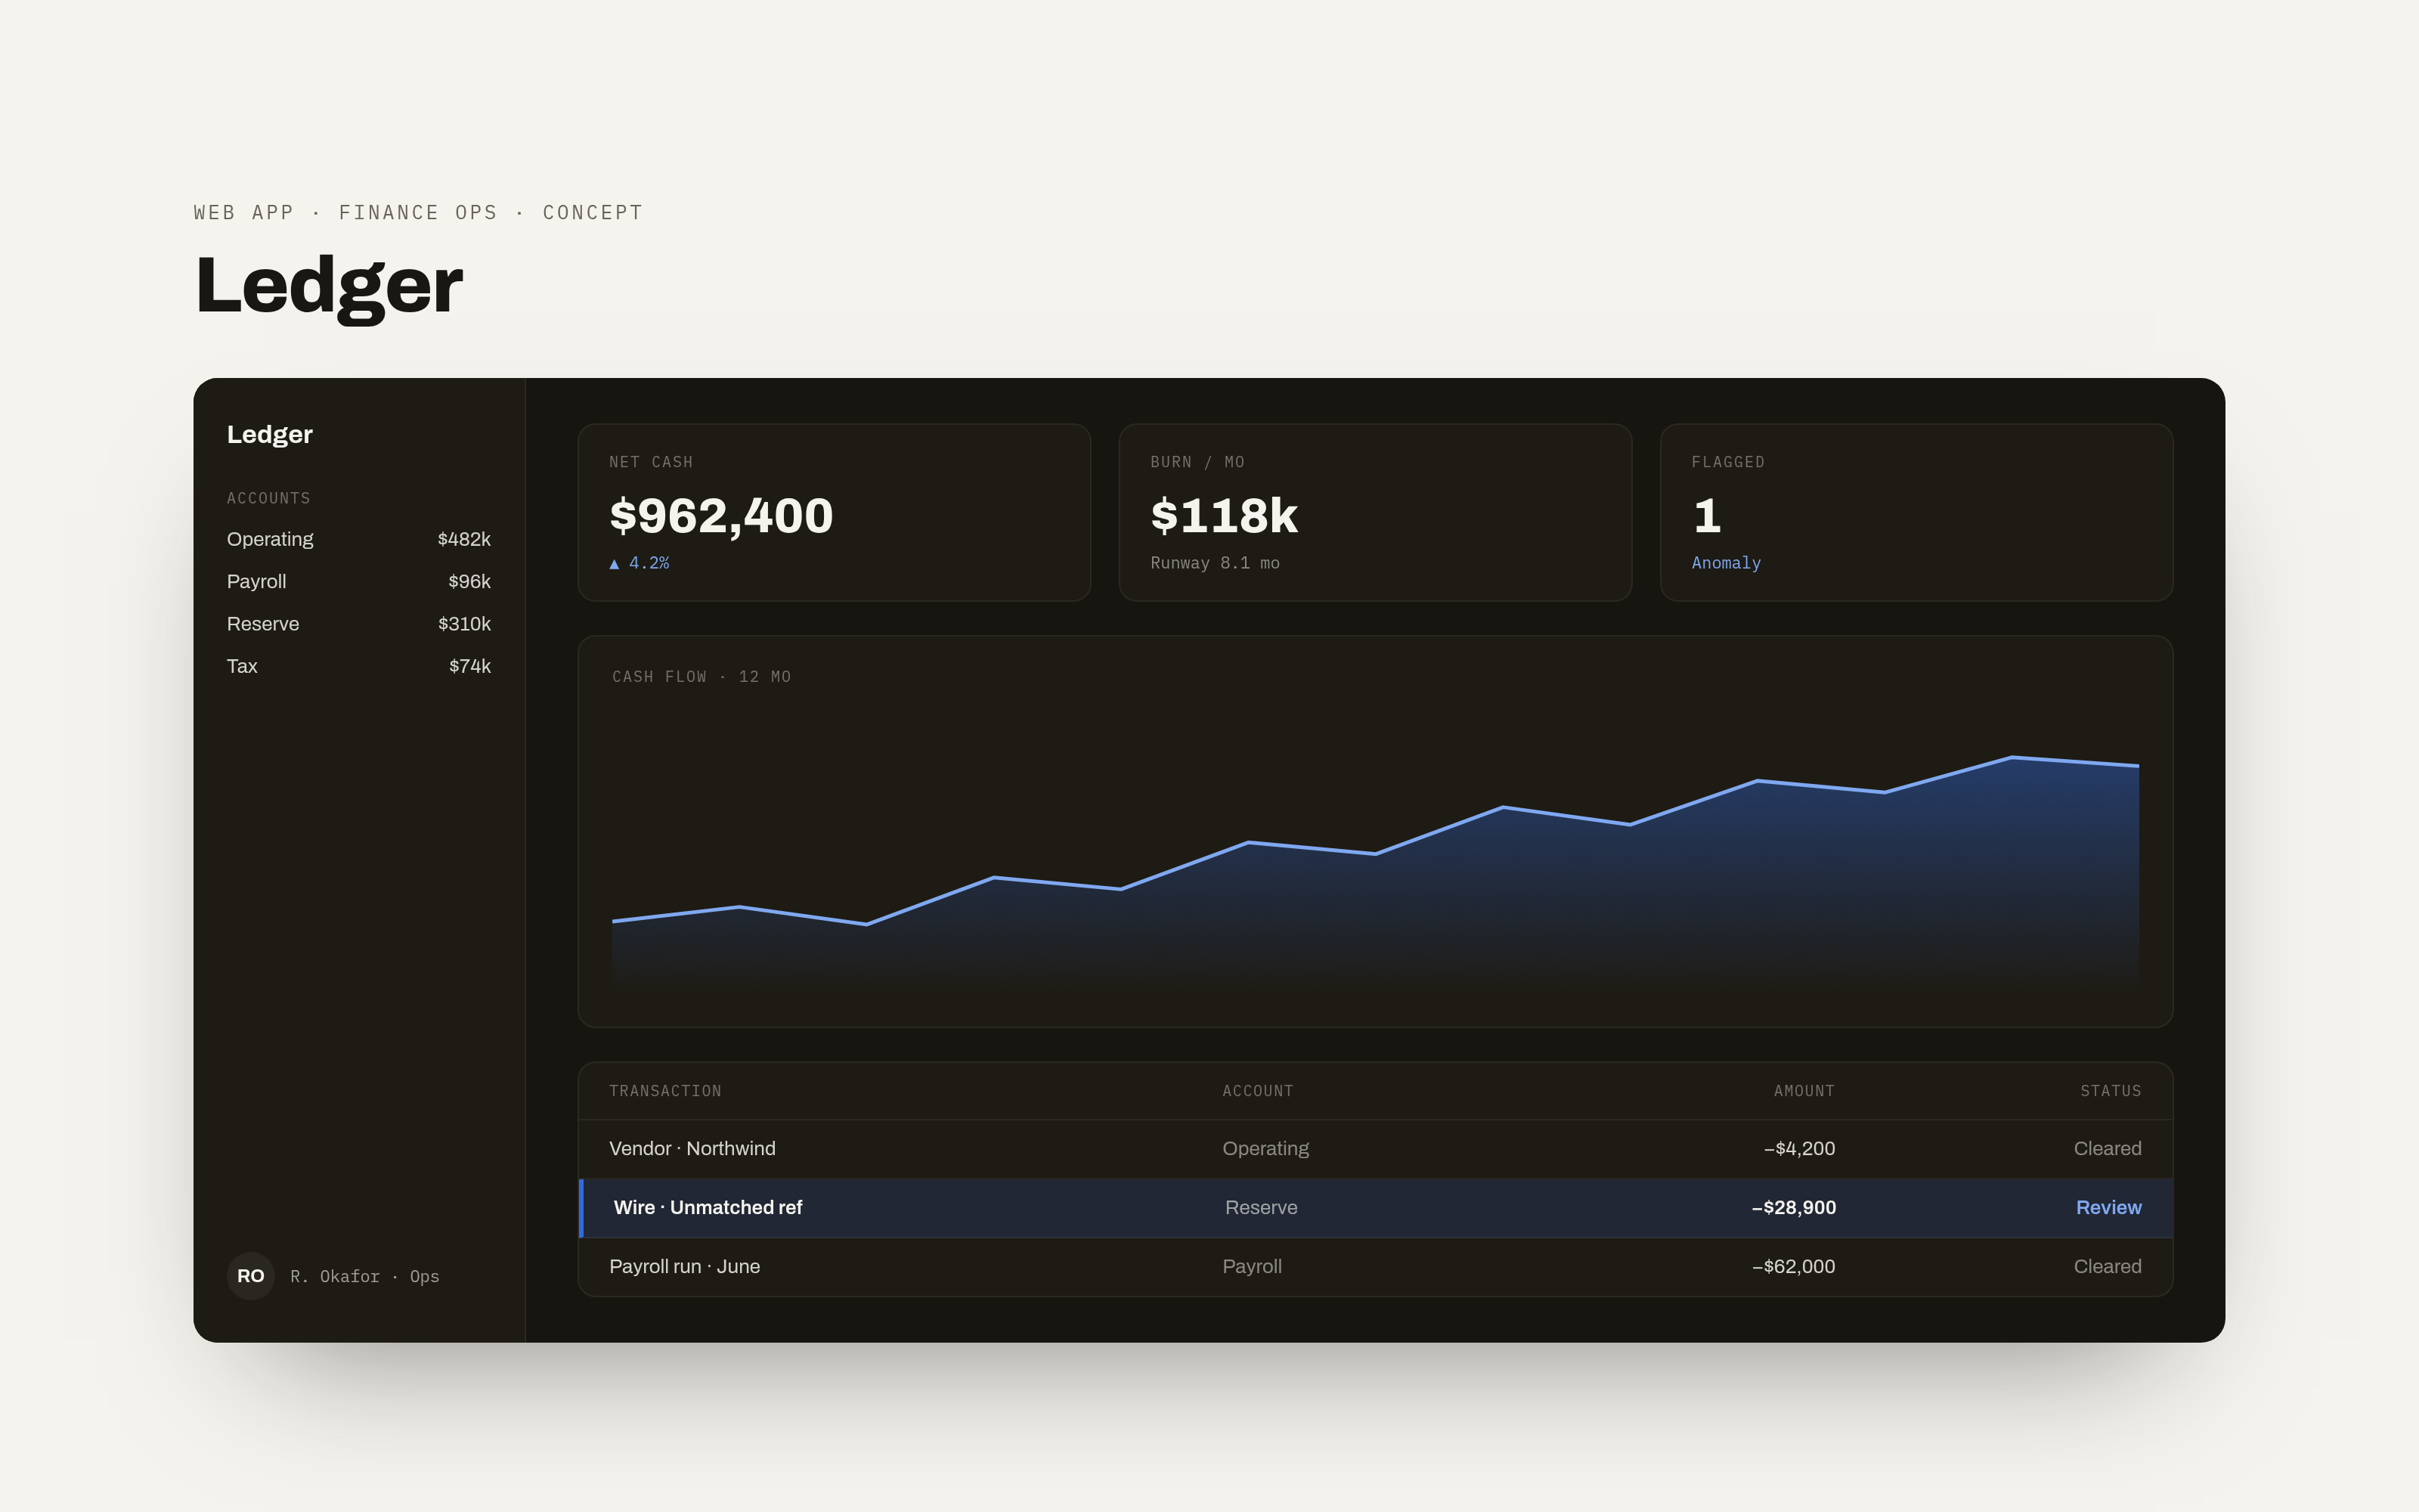The image size is (2419, 1512).
Task: Choose the Tax account
Action: [x=359, y=666]
